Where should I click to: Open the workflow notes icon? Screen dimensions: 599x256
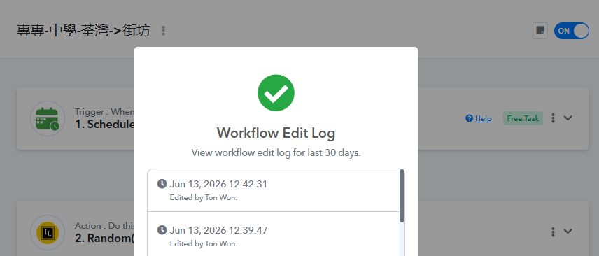(540, 31)
